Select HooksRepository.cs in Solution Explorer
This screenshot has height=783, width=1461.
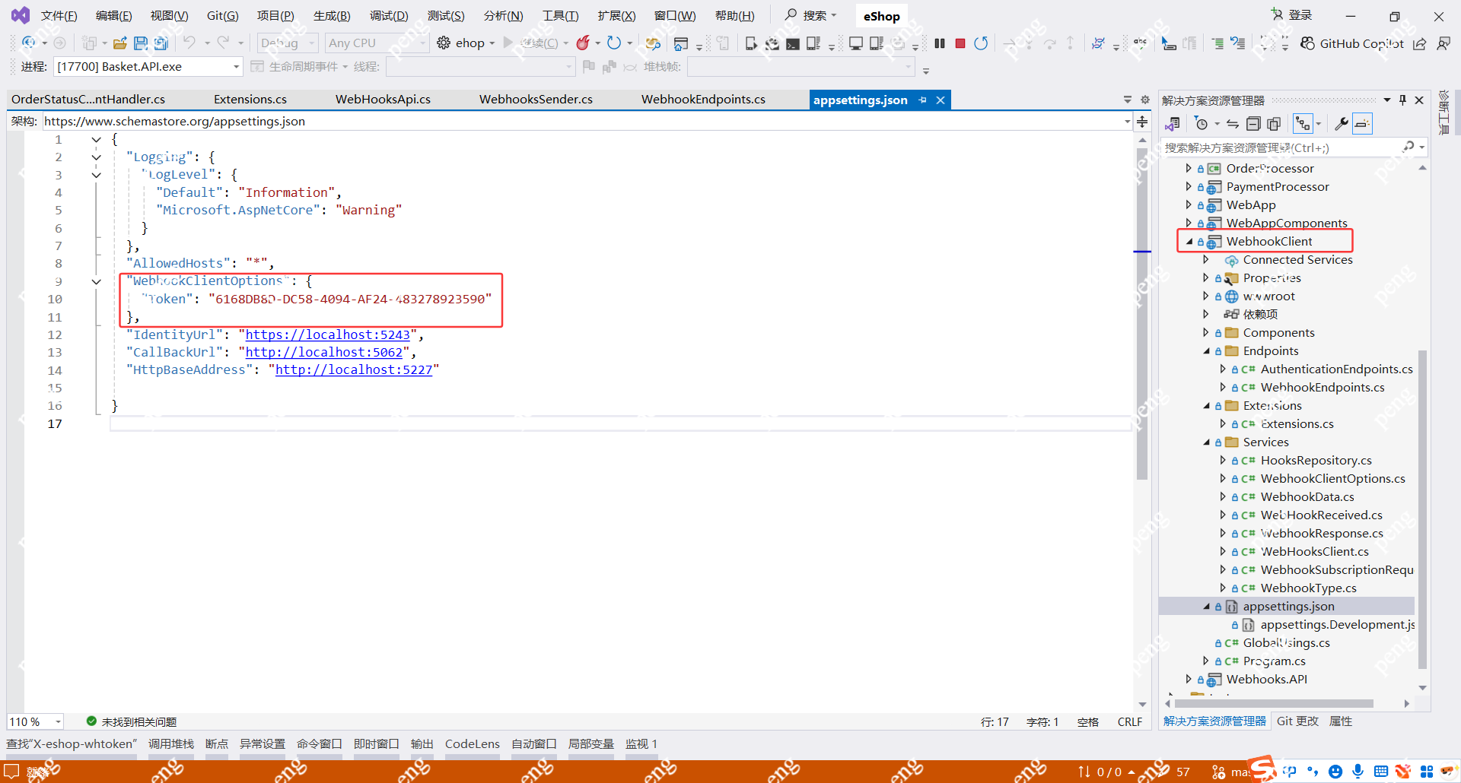point(1316,461)
